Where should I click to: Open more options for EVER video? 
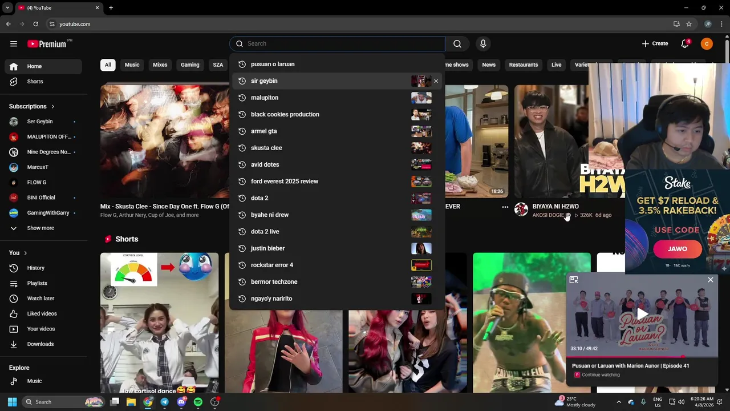505,207
